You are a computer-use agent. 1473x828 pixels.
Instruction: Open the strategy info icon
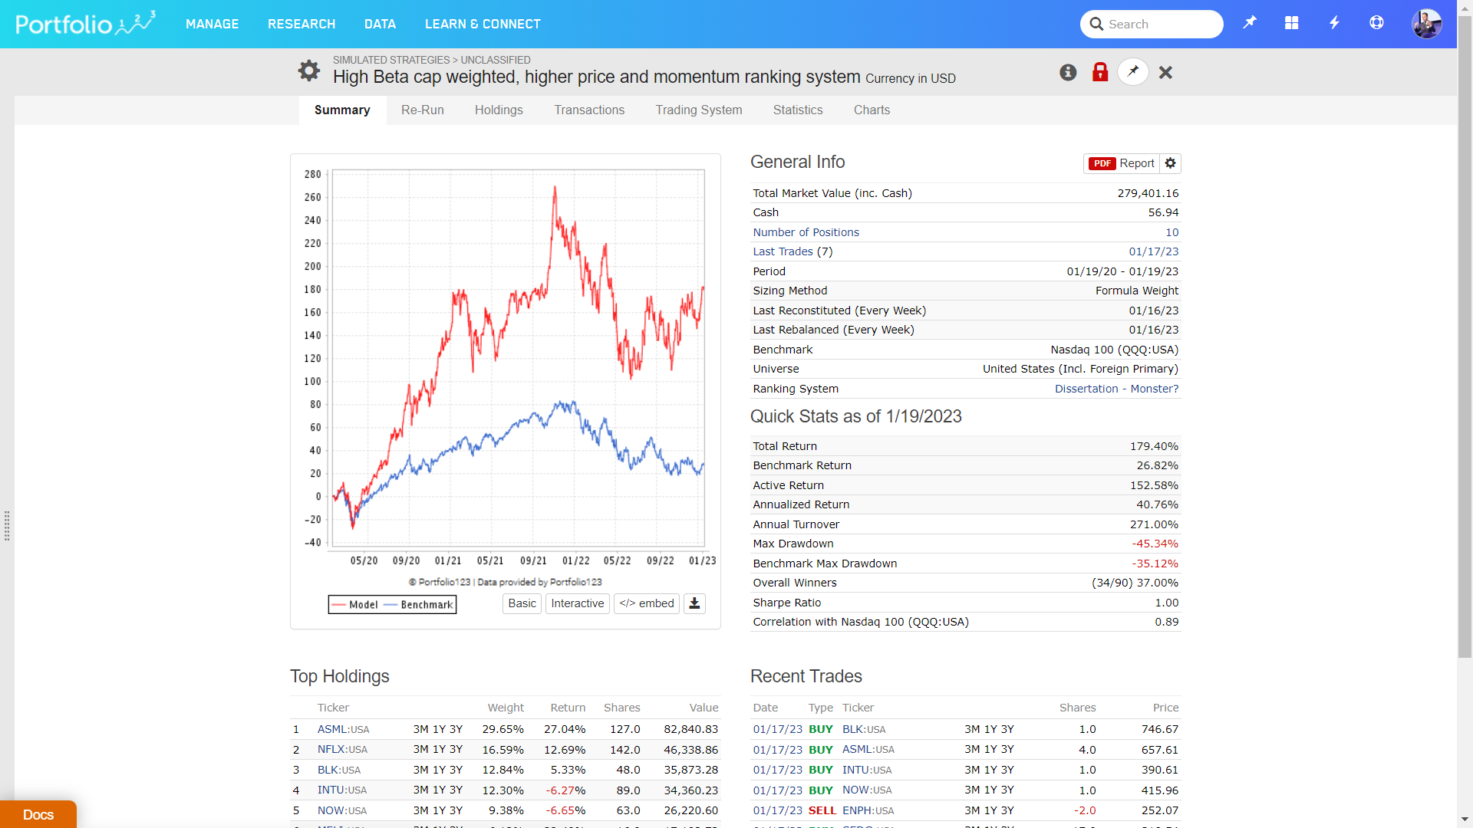(1068, 72)
